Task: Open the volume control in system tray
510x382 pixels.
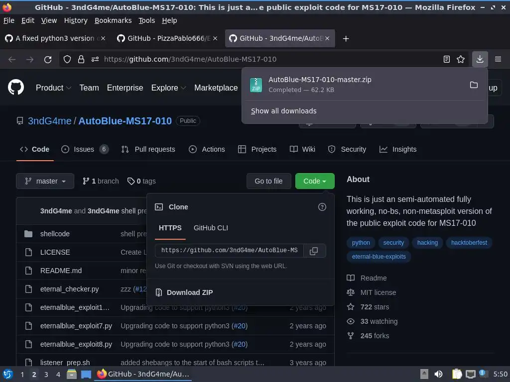Action: point(438,374)
